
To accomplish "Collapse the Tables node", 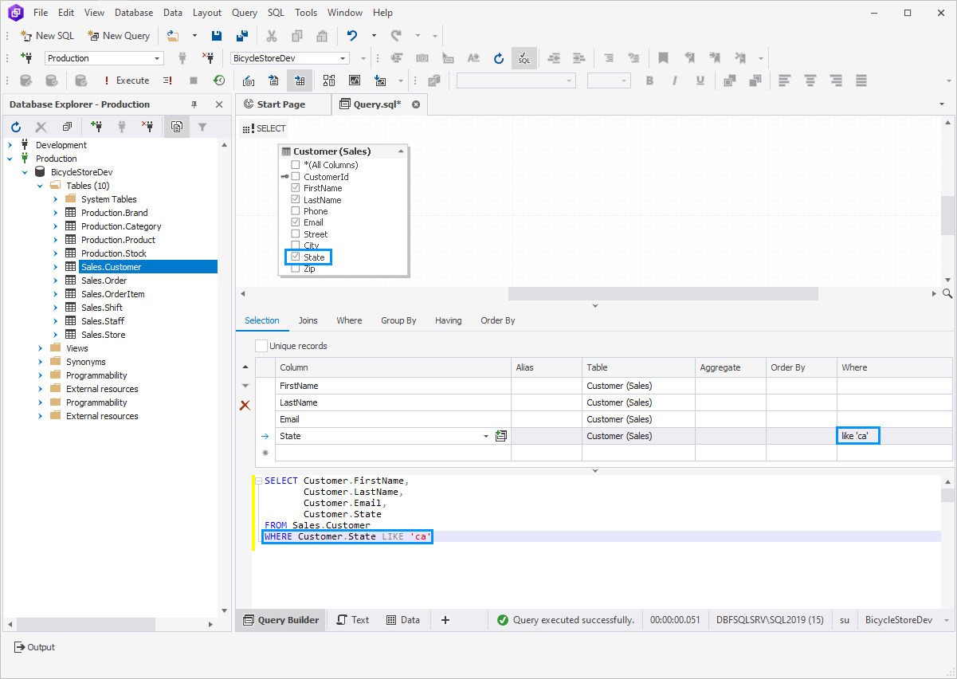I will [x=39, y=185].
